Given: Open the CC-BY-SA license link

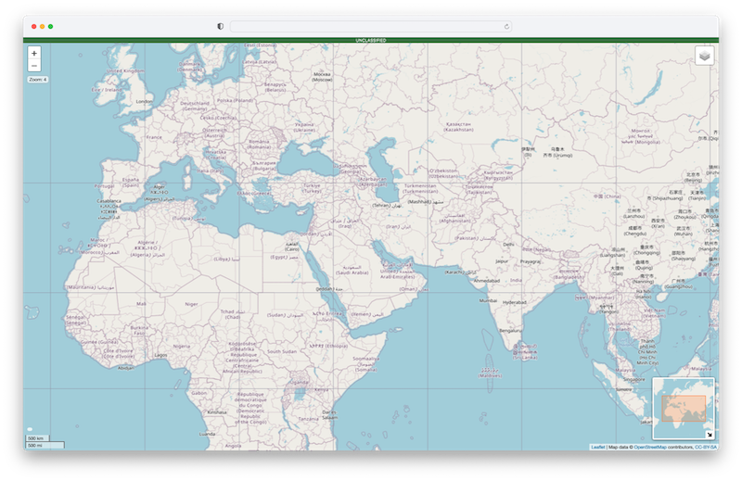Looking at the screenshot, I should tap(706, 448).
